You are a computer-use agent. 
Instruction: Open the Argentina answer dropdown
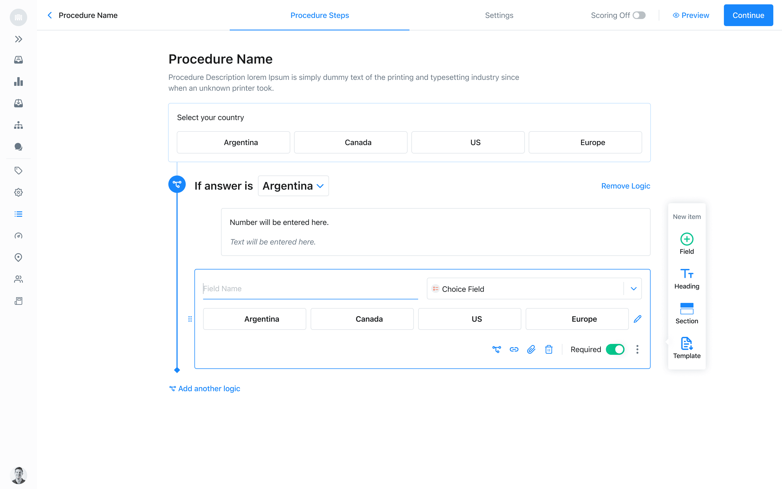293,186
